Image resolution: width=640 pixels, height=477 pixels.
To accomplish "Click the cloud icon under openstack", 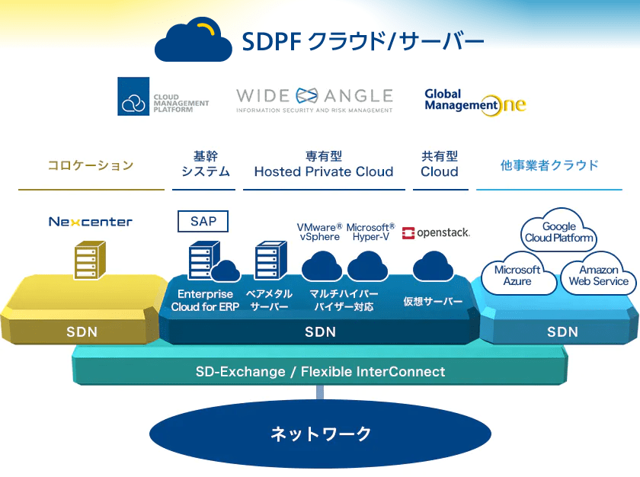I will point(433,266).
